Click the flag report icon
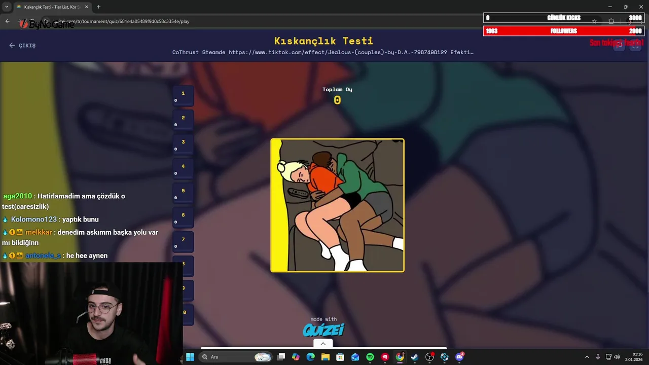649x365 pixels. coord(619,45)
